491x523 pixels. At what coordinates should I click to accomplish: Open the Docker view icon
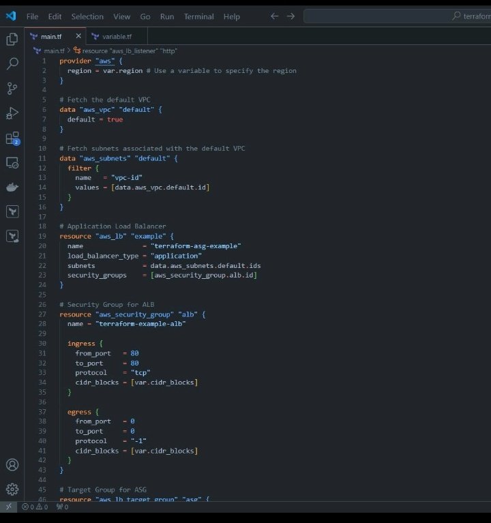[12, 187]
